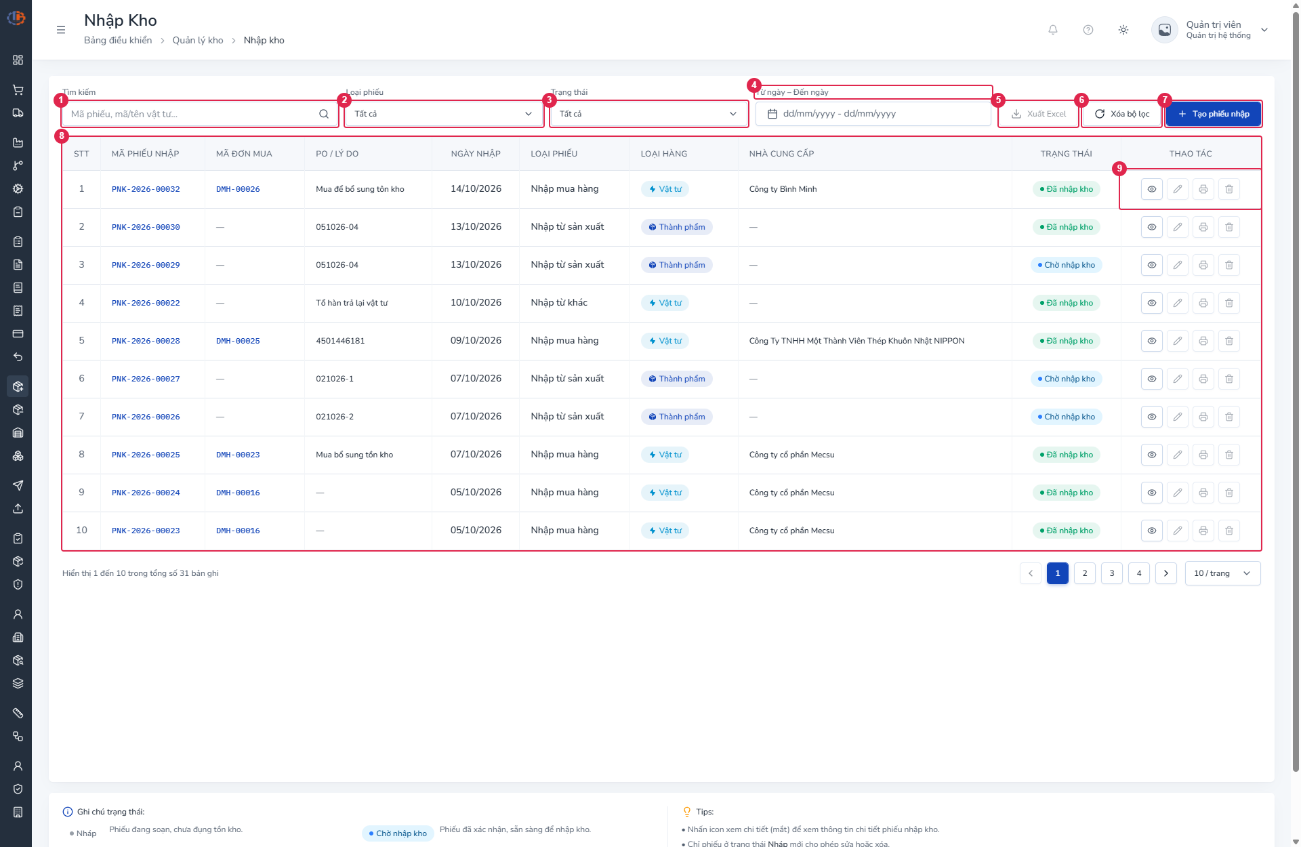The image size is (1301, 847).
Task: Delete receipt PNK-2026-00032
Action: (1229, 189)
